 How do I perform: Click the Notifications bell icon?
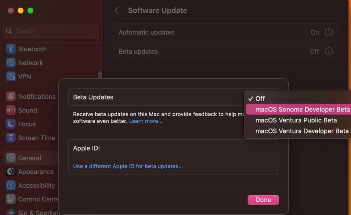[x=11, y=96]
